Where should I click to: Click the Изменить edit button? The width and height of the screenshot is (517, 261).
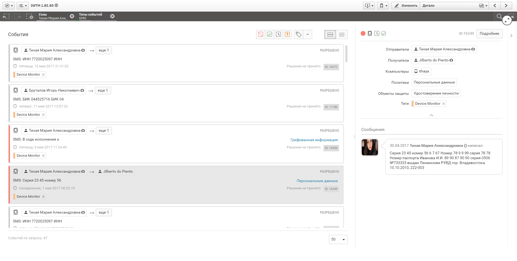406,5
